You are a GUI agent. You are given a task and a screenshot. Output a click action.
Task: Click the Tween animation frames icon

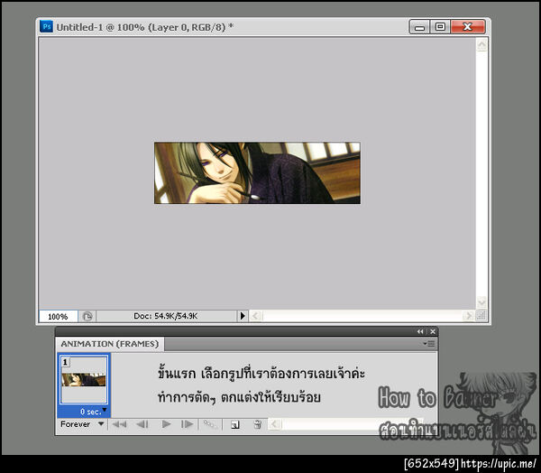pos(209,424)
